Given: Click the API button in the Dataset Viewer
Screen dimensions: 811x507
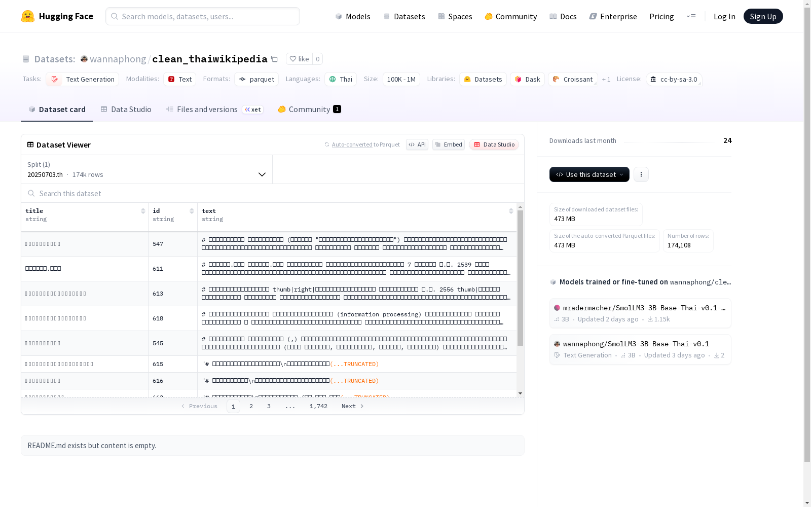Looking at the screenshot, I should (x=417, y=144).
